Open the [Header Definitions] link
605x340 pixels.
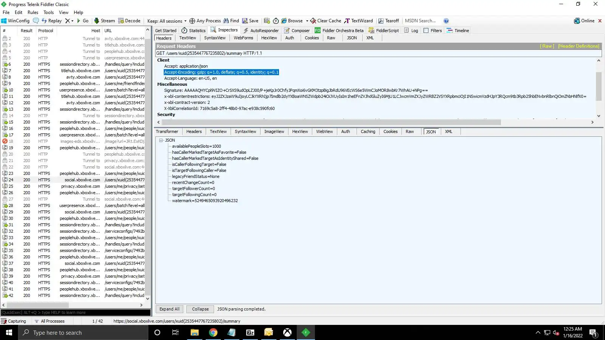click(x=579, y=46)
